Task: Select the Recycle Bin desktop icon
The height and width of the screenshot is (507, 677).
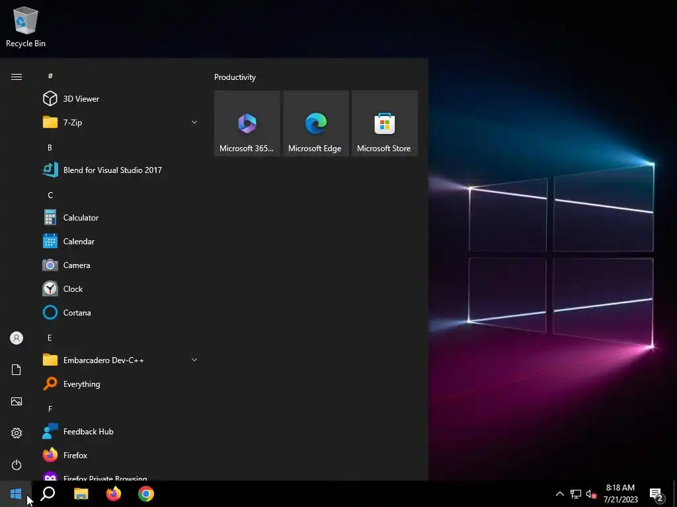Action: coord(26,26)
